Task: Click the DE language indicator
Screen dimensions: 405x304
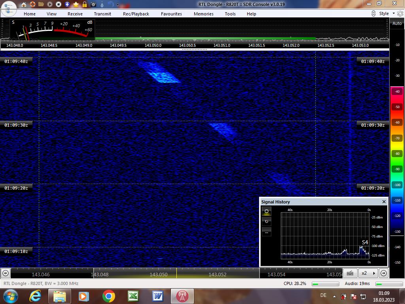Action: coord(323,295)
